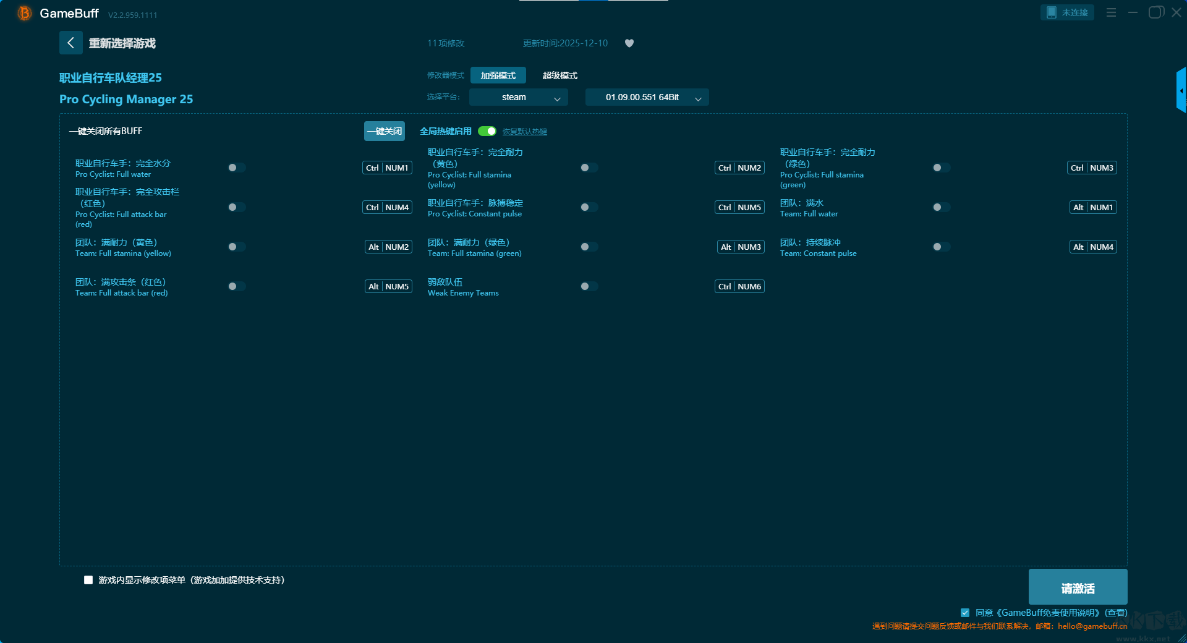The width and height of the screenshot is (1187, 643).
Task: Open the steam platform dropdown
Action: coord(518,97)
